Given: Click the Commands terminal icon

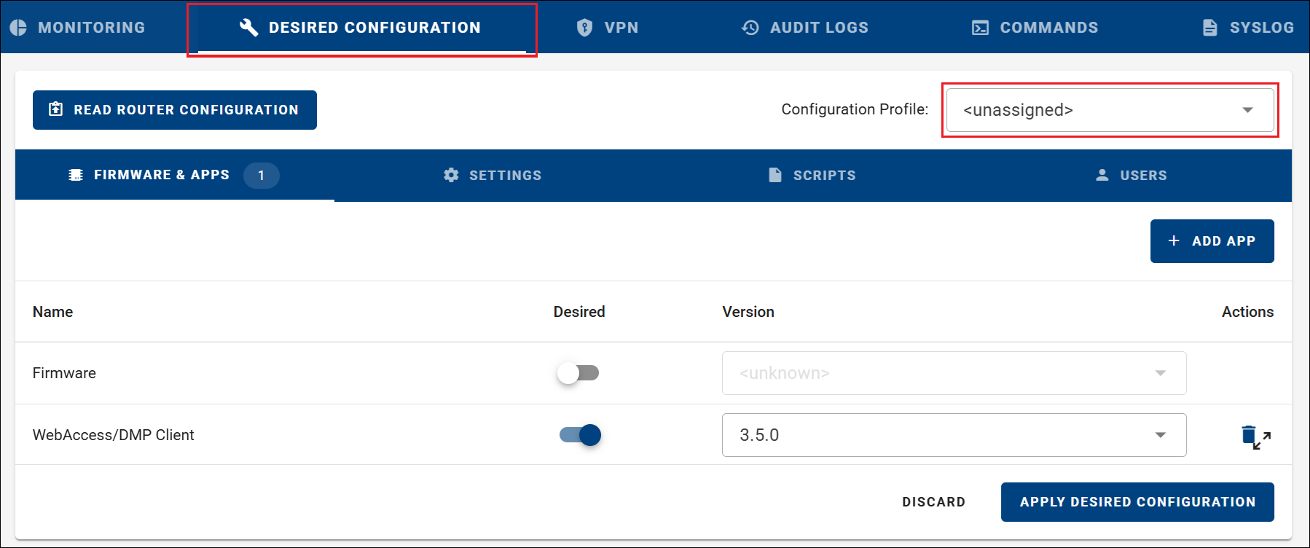Looking at the screenshot, I should click(981, 28).
